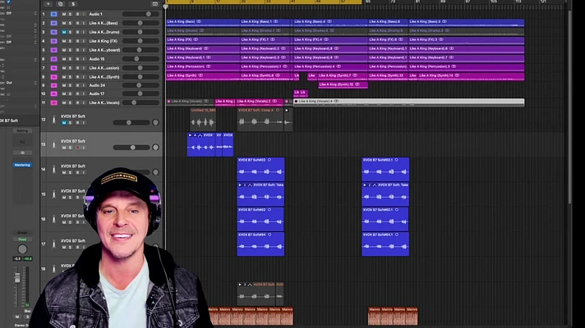This screenshot has width=585, height=328.
Task: Select the Like A King (Synth).16 region
Action: pyautogui.click(x=343, y=84)
